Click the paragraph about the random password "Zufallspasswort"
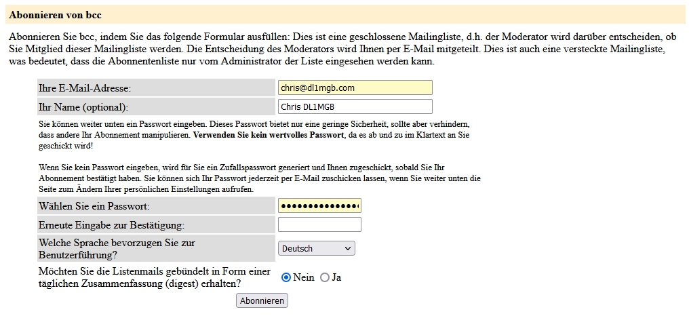Viewport: 689px width, 316px height. point(258,178)
